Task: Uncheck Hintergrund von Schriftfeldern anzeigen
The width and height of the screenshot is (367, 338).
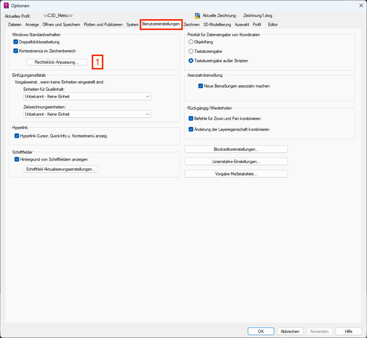Action: pos(17,159)
